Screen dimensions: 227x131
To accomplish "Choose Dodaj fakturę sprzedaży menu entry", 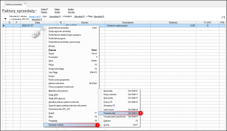I will (71, 28).
